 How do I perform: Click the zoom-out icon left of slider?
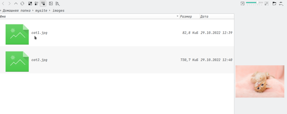[242, 4]
